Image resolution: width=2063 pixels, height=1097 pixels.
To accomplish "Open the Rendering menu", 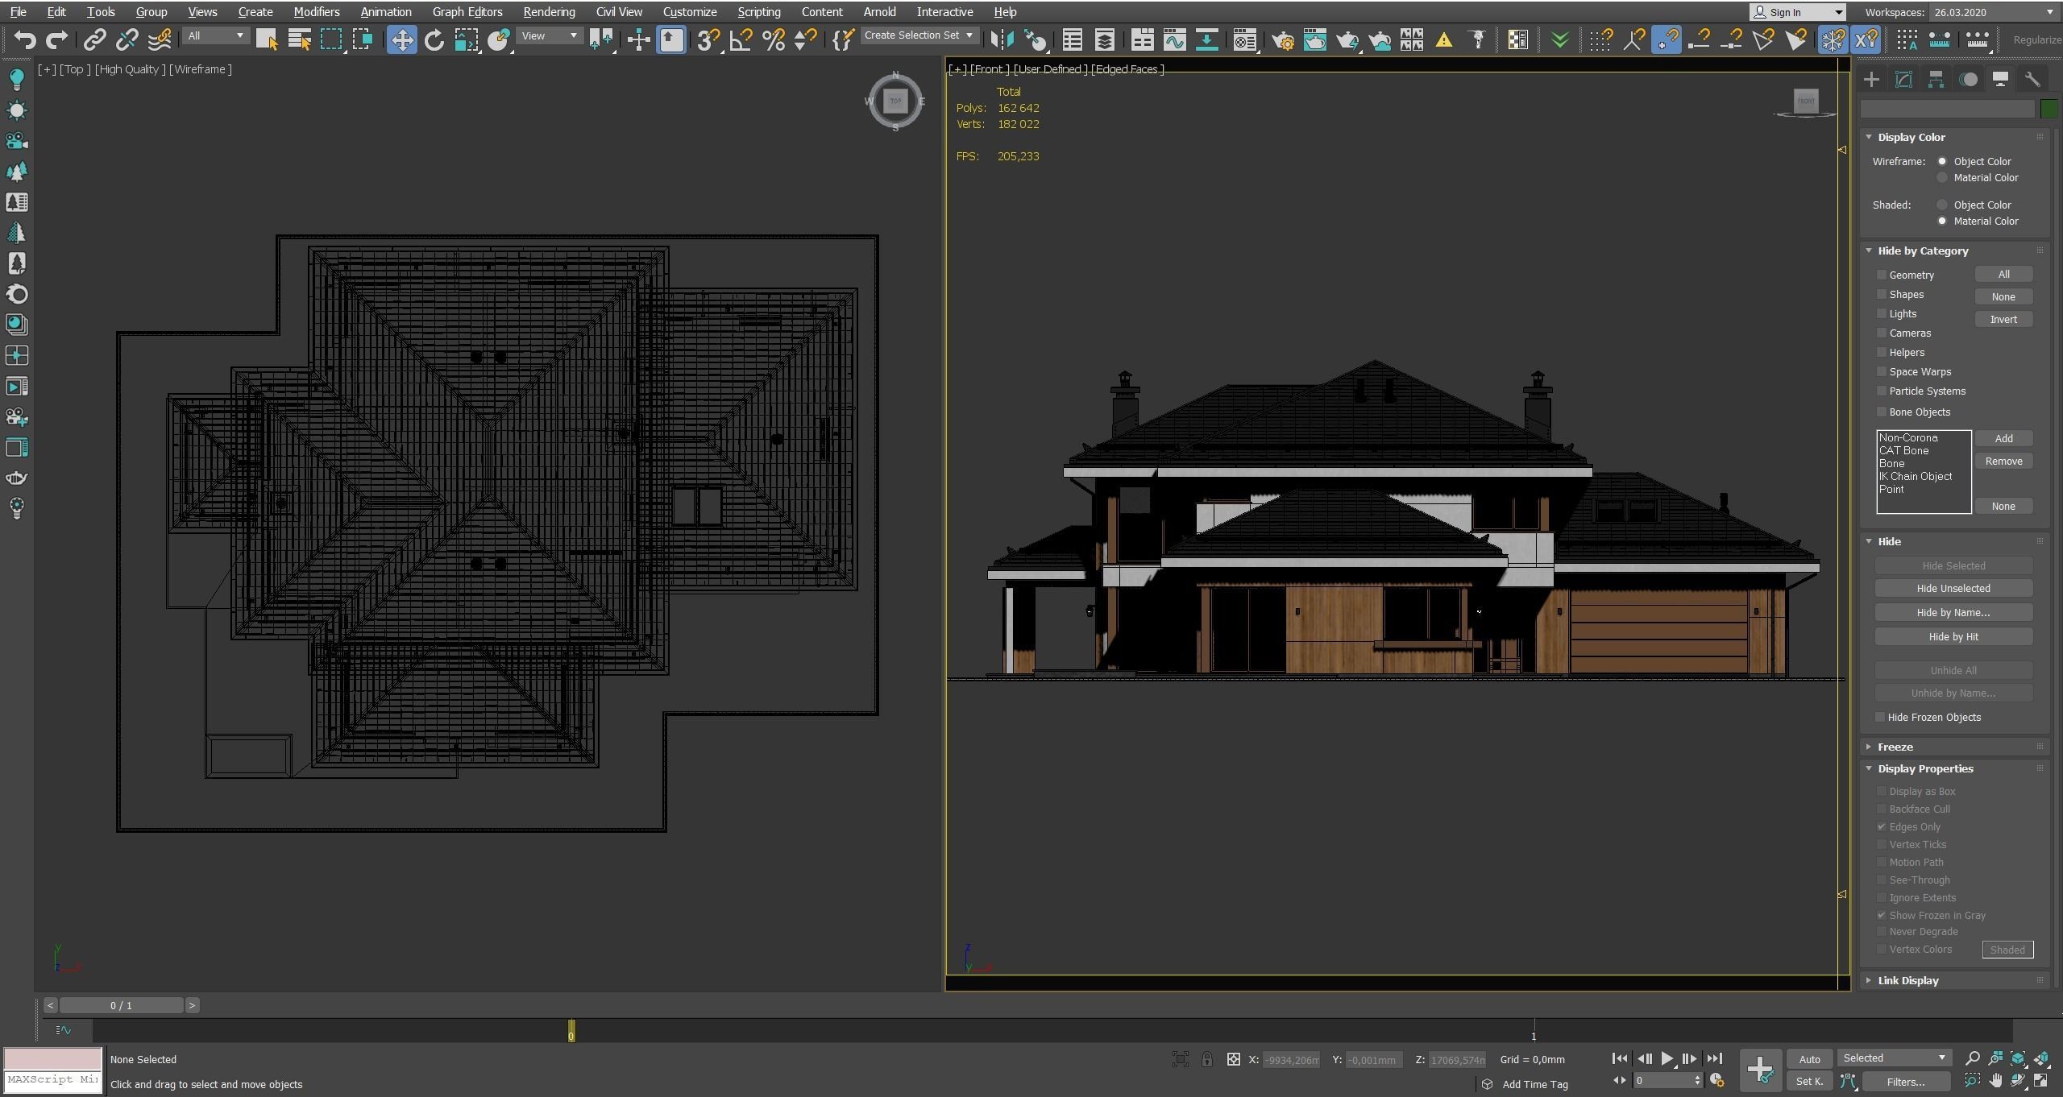I will pos(549,12).
